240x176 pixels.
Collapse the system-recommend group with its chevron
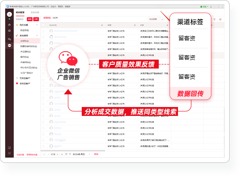click(x=37, y=36)
